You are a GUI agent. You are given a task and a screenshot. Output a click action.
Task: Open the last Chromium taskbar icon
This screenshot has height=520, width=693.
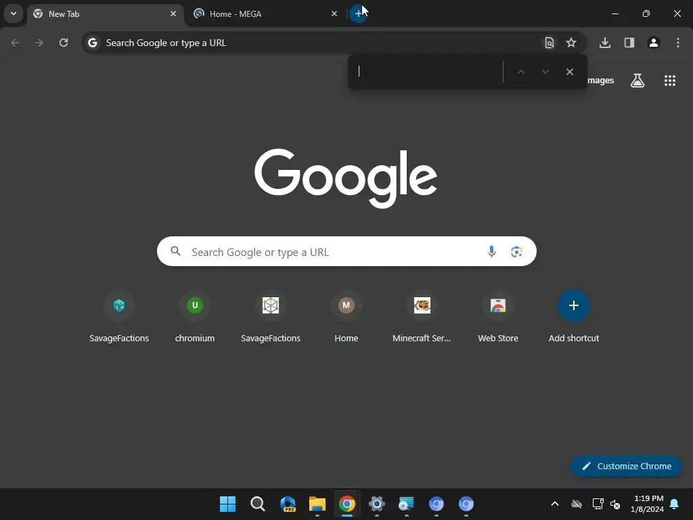(466, 504)
